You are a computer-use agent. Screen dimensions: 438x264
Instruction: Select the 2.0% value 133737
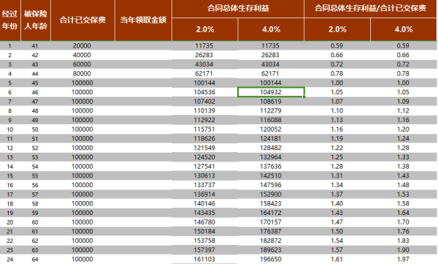click(x=204, y=185)
